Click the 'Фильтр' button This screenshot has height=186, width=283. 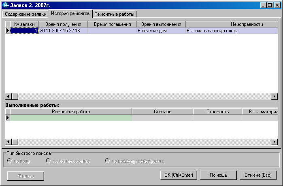pyautogui.click(x=26, y=176)
